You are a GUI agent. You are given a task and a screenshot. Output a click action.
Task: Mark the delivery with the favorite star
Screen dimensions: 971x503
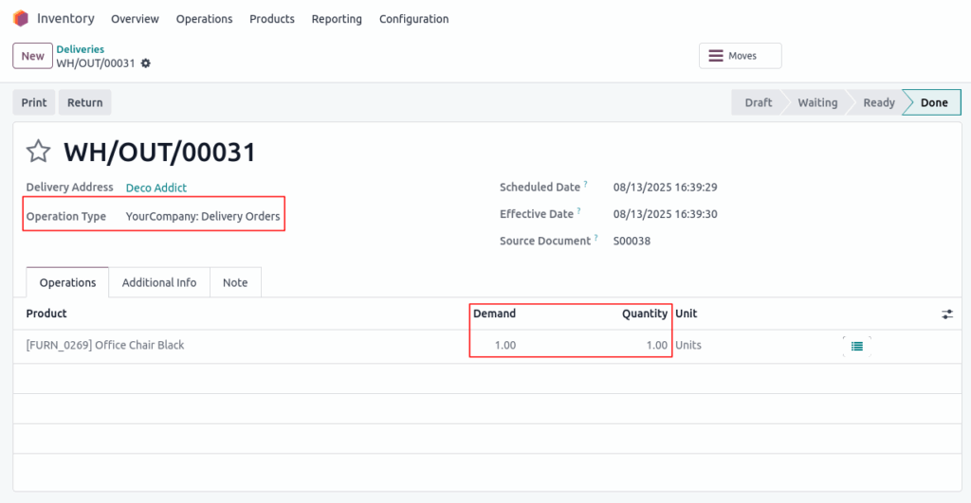click(38, 152)
